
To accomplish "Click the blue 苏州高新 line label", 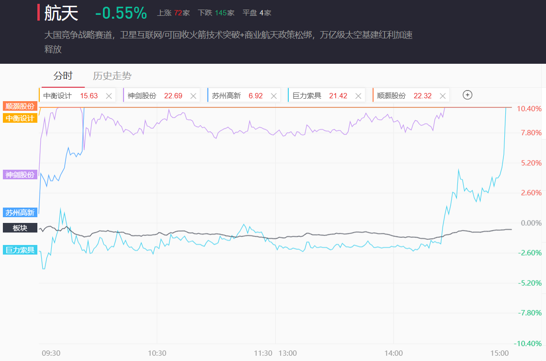I will coord(20,212).
